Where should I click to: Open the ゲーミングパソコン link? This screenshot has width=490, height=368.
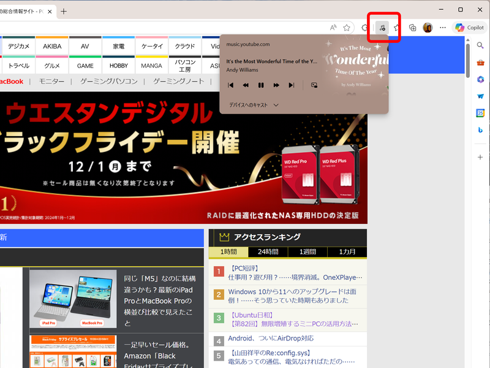point(109,82)
